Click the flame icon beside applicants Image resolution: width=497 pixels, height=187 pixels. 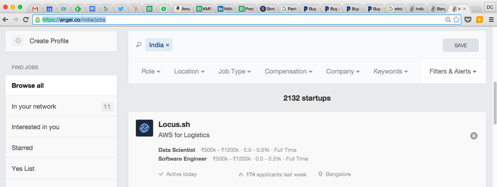point(241,175)
